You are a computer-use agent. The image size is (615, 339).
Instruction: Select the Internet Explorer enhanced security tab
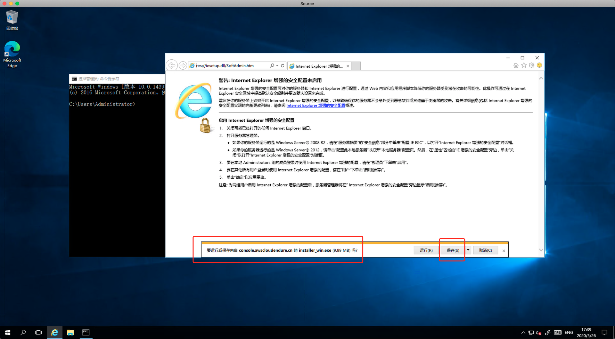(318, 66)
